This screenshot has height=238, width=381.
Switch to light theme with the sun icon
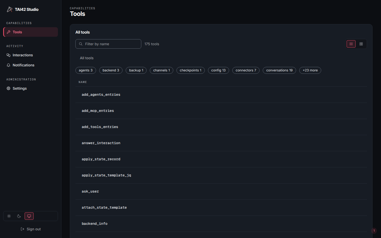pos(9,216)
